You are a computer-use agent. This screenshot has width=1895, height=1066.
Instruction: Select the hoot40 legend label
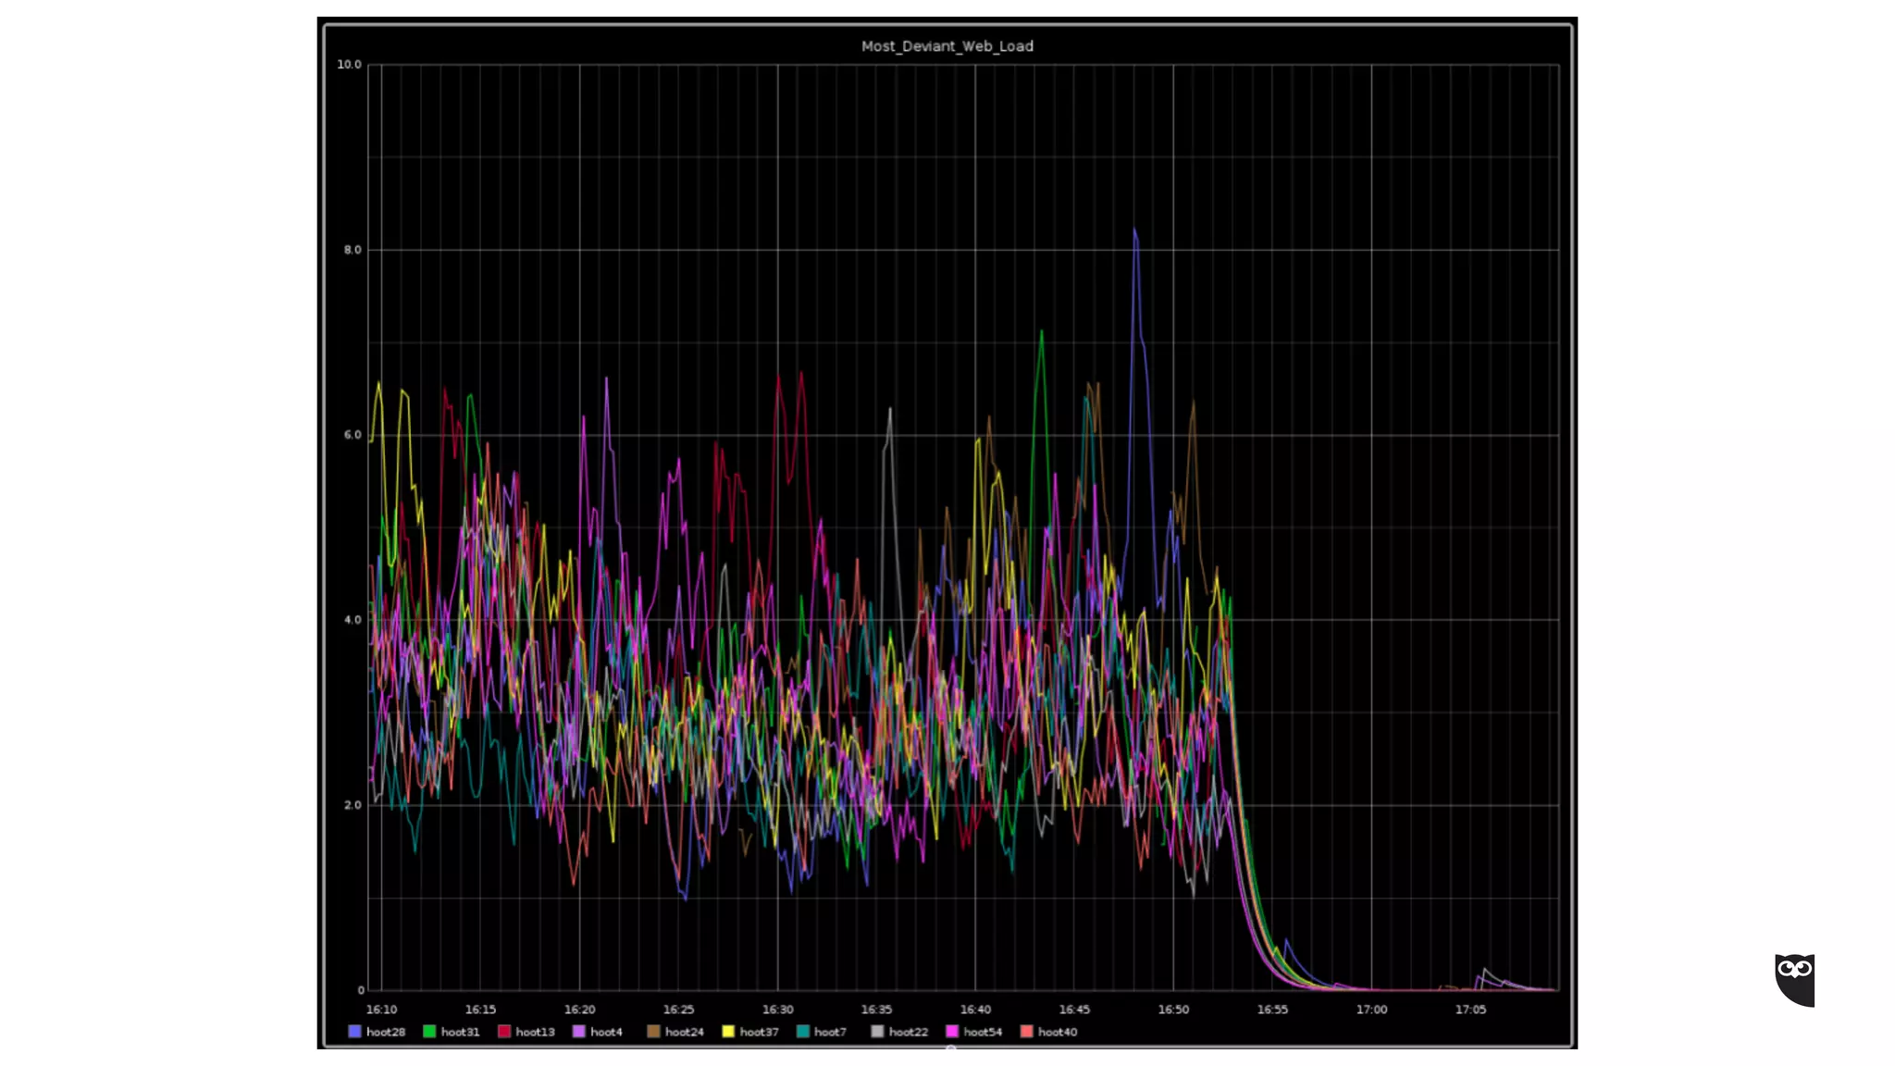point(1058,1032)
